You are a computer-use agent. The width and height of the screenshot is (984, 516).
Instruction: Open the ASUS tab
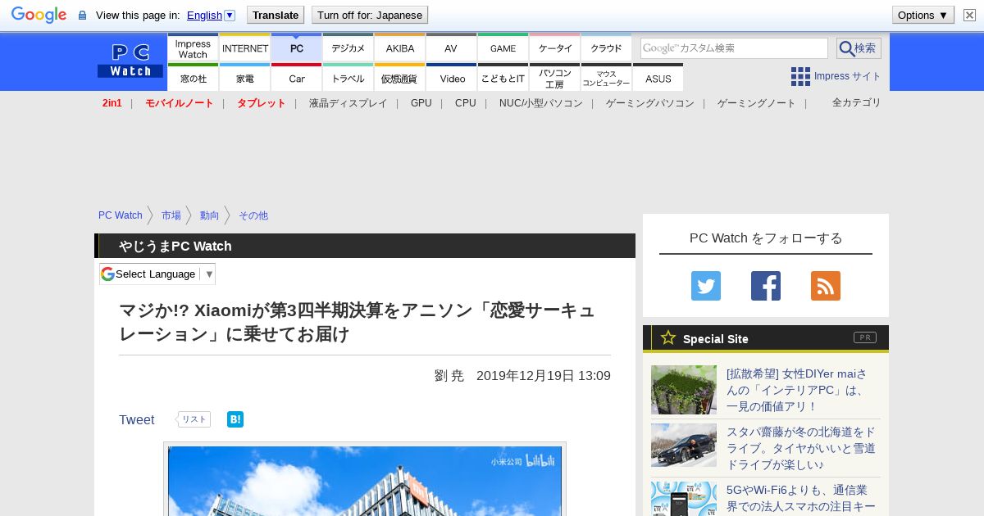coord(658,78)
